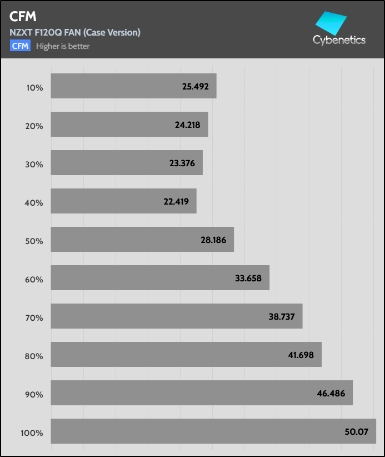Click the 60% bar showing 33.658
385x457 pixels.
[160, 278]
